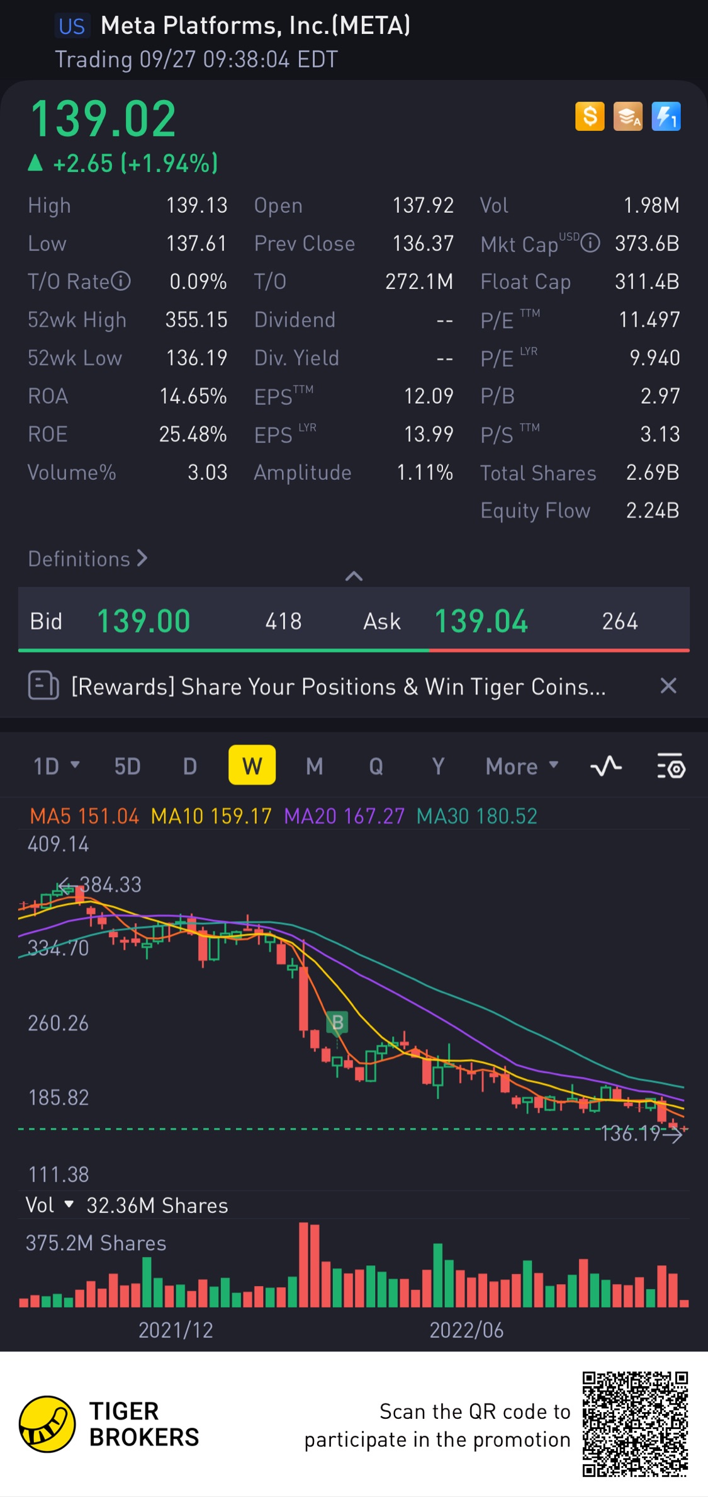Tap the MA5 151.04 label
Image resolution: width=708 pixels, height=1497 pixels.
pos(84,816)
